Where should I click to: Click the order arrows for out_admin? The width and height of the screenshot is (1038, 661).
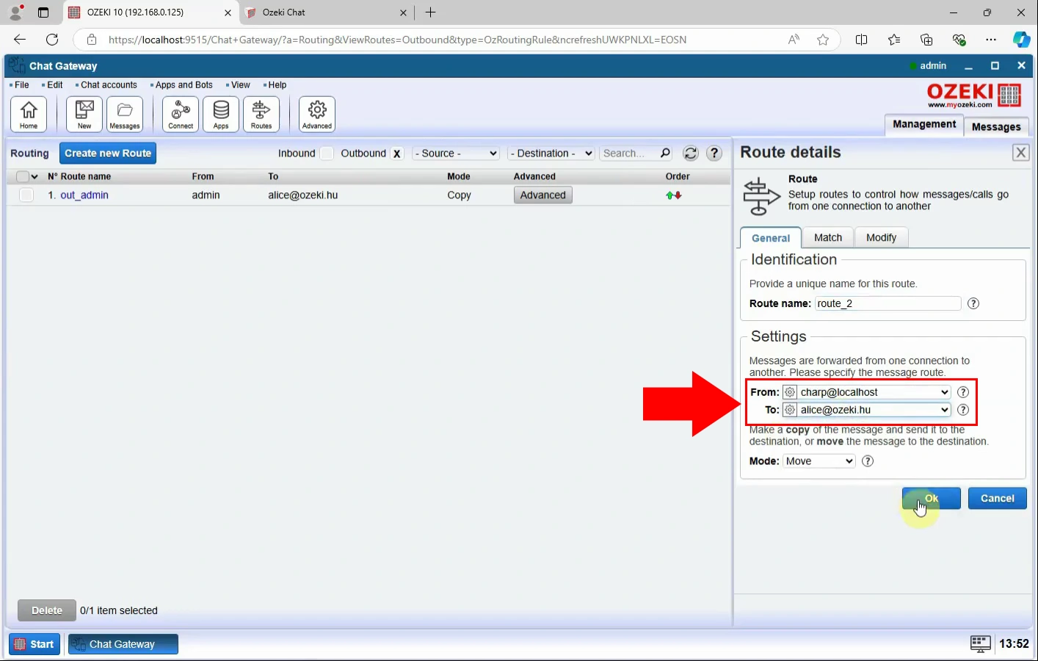[674, 195]
